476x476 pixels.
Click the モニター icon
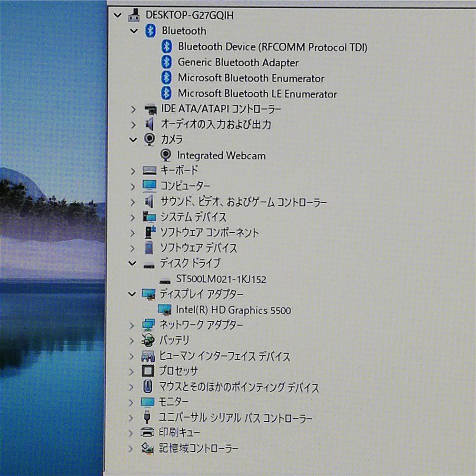(148, 402)
